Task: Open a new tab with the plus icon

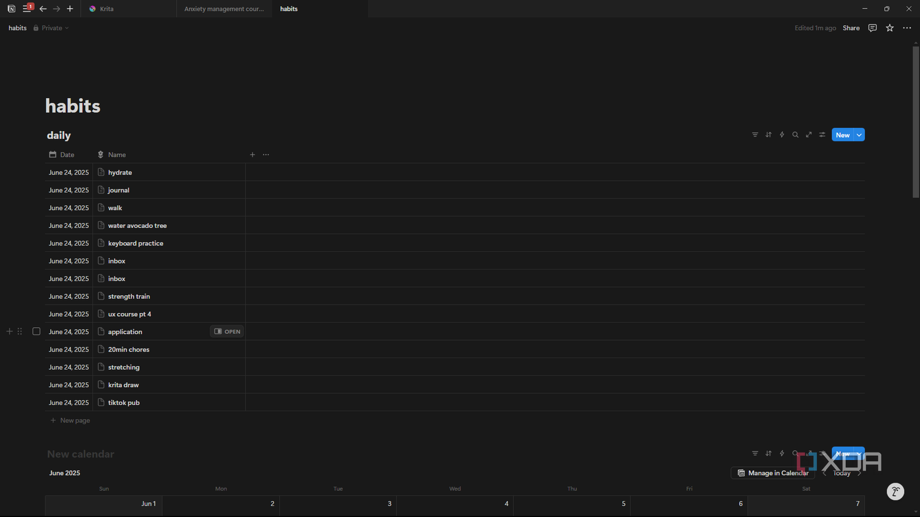Action: tap(70, 9)
